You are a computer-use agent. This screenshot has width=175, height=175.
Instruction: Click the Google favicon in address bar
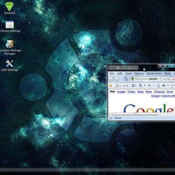[132, 79]
